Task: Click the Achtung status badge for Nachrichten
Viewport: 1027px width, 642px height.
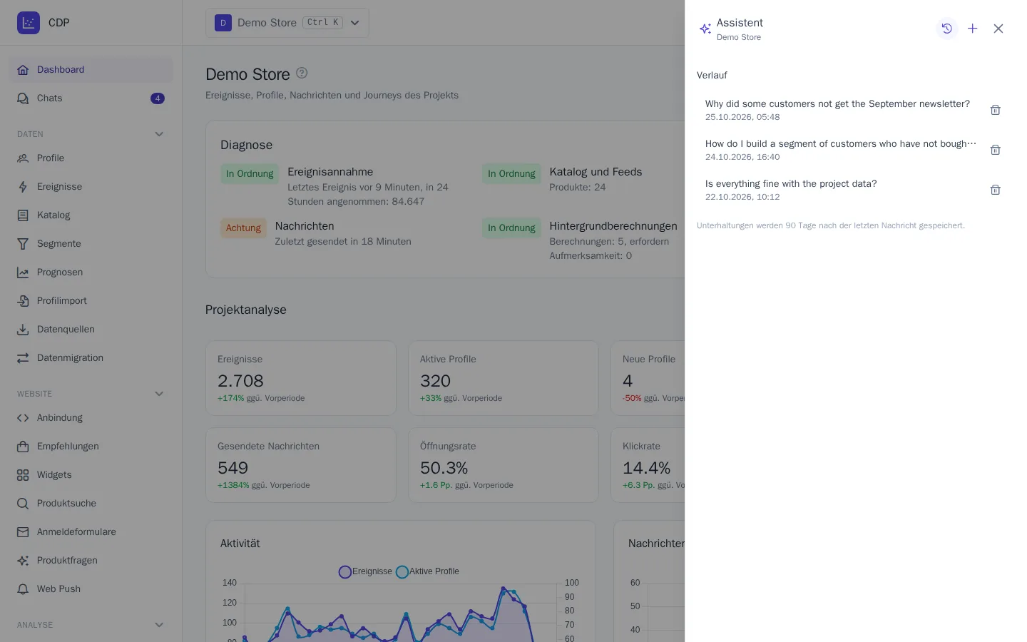Action: coord(243,228)
